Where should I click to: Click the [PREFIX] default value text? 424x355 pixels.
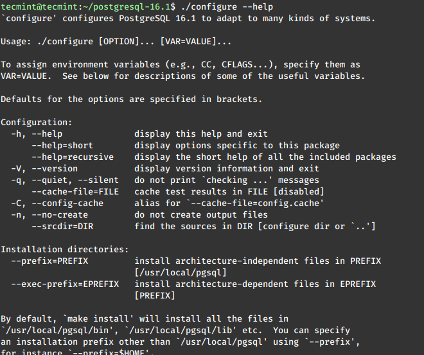coord(155,295)
